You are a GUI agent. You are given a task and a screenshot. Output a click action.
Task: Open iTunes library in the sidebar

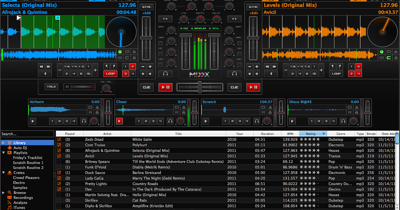(19, 208)
